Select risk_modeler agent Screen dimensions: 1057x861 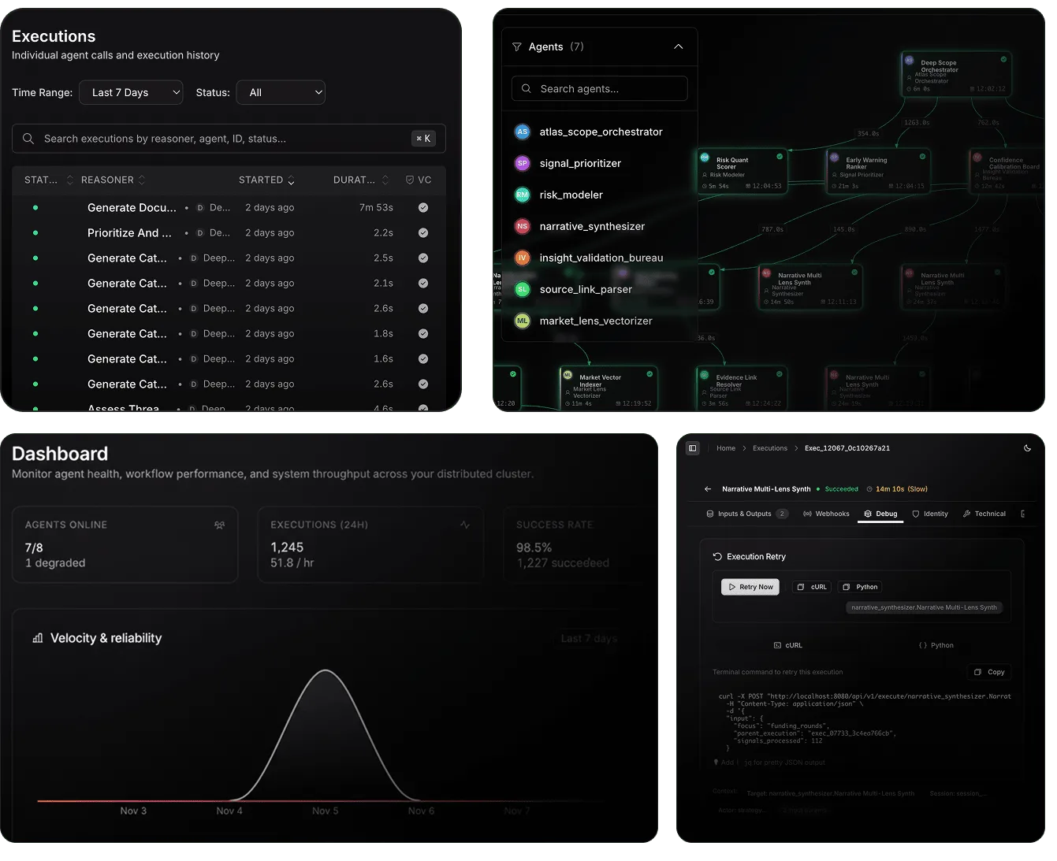pyautogui.click(x=599, y=195)
